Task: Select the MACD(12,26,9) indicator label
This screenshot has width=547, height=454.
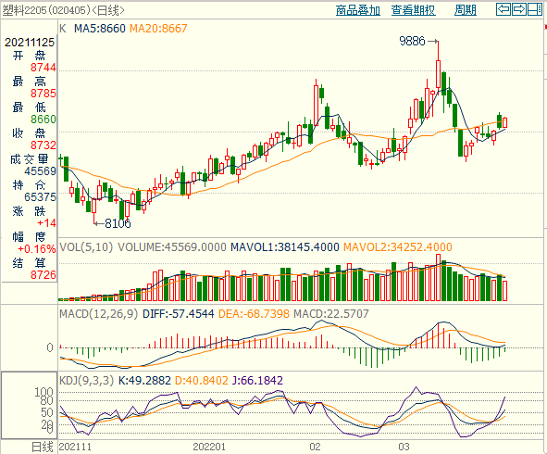Action: click(99, 313)
